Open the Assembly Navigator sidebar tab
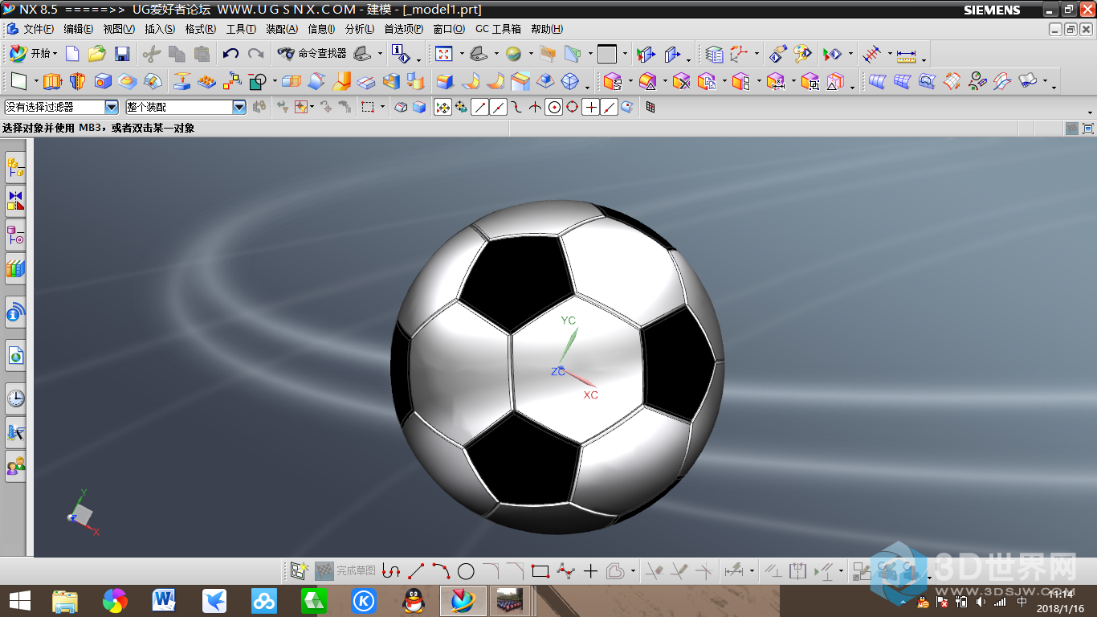1097x617 pixels. pyautogui.click(x=15, y=167)
